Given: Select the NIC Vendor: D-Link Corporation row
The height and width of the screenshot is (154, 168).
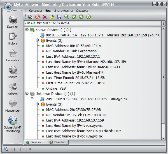Looking at the screenshot, I should pos(71,51).
